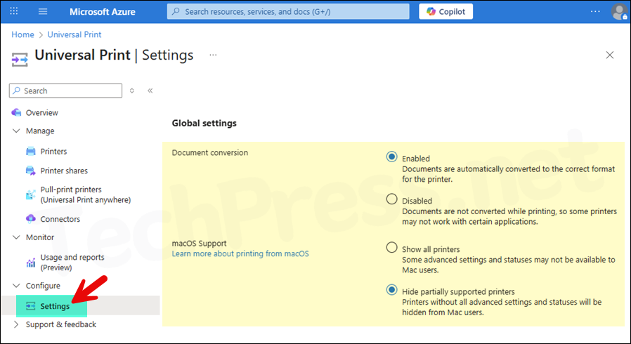Open Pull-print printers (Universal Print anywhere)
The width and height of the screenshot is (631, 344).
(85, 194)
